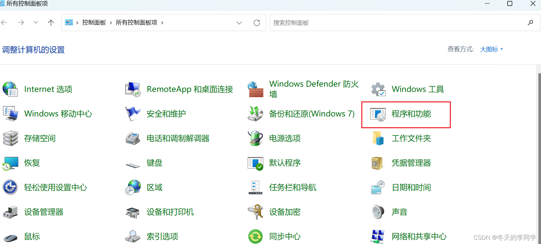
Task: Expand the address bar history dropdown
Action: pyautogui.click(x=239, y=23)
